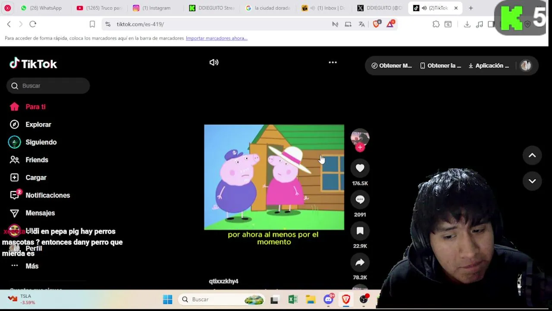Switch to the X DDIEGUITO tab

click(x=379, y=8)
